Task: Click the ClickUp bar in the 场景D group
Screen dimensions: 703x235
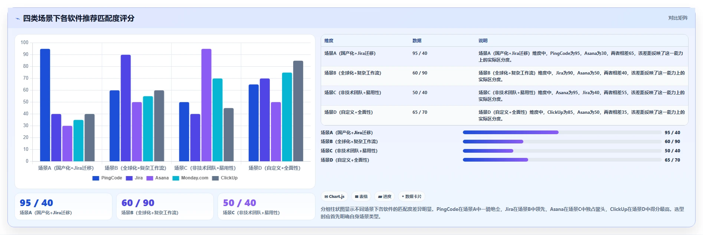Action: coord(298,111)
